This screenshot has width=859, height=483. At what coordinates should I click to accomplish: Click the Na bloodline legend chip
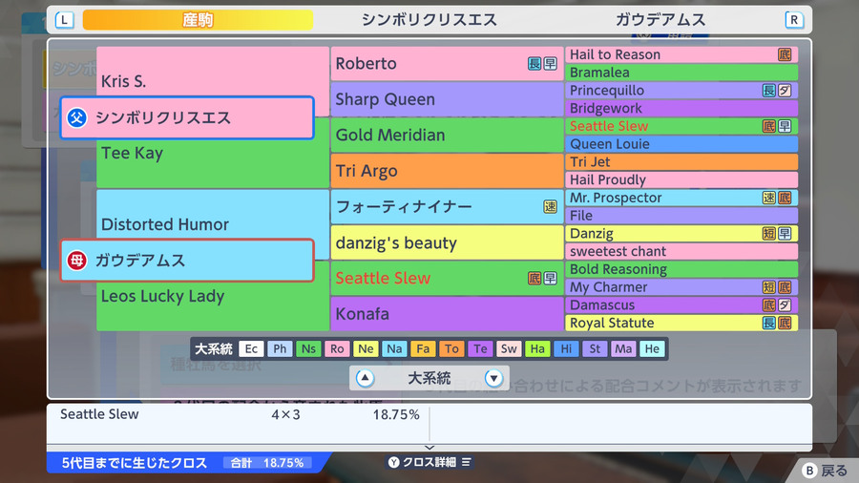point(394,348)
